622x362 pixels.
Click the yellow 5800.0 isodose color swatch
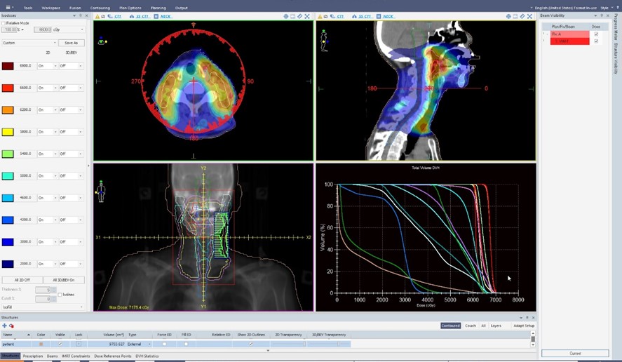tap(7, 132)
